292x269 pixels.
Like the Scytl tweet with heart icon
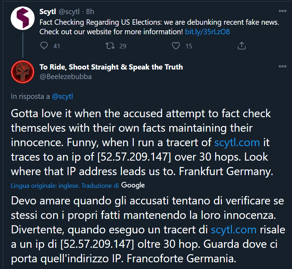[176, 46]
